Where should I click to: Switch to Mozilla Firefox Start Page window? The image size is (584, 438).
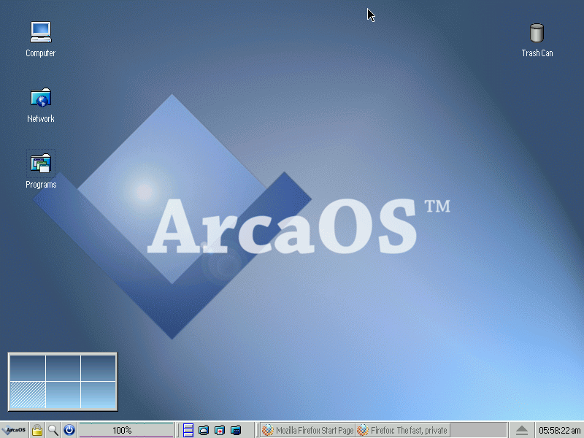pyautogui.click(x=307, y=430)
